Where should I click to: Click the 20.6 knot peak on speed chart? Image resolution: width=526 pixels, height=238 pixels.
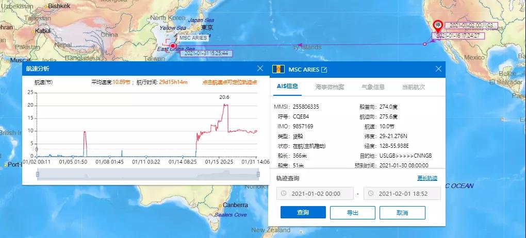(224, 105)
